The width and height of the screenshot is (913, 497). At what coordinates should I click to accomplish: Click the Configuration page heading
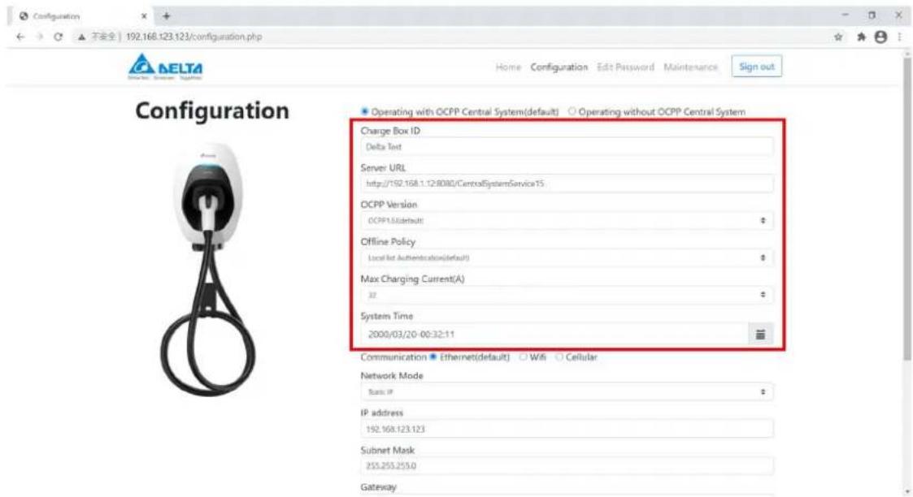coord(212,110)
